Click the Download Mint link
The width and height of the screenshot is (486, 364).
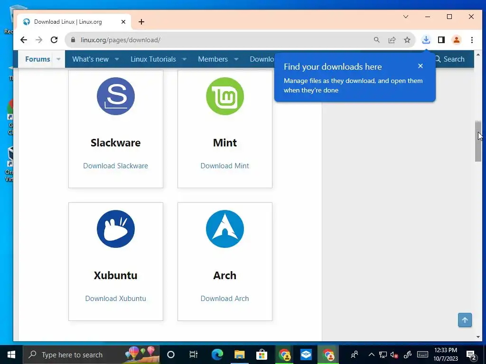point(224,166)
